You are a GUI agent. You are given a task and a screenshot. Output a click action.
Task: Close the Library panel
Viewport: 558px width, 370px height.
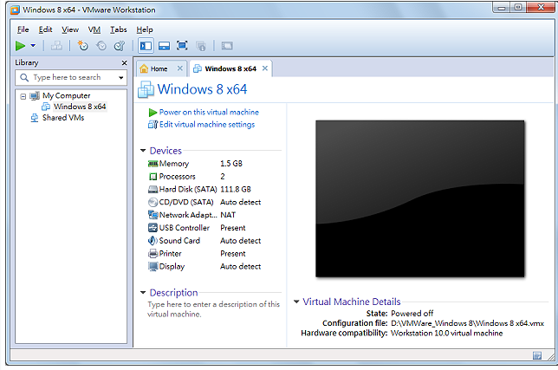124,63
